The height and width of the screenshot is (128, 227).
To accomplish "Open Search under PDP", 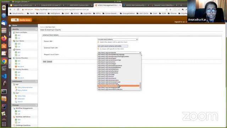I will [x=20, y=102].
